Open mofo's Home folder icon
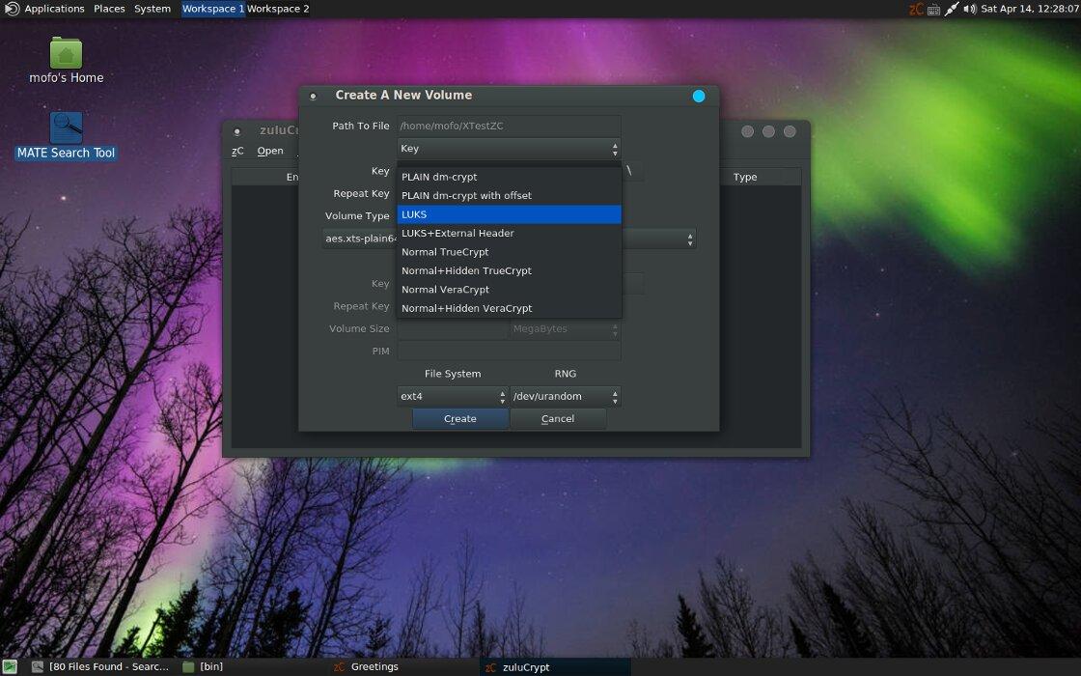 tap(66, 54)
